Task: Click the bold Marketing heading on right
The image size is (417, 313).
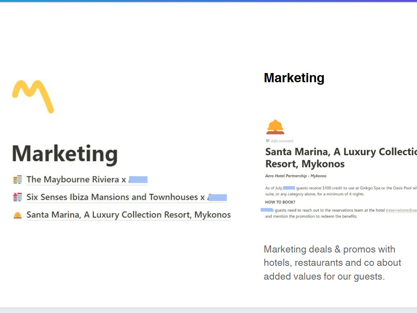Action: [x=294, y=78]
